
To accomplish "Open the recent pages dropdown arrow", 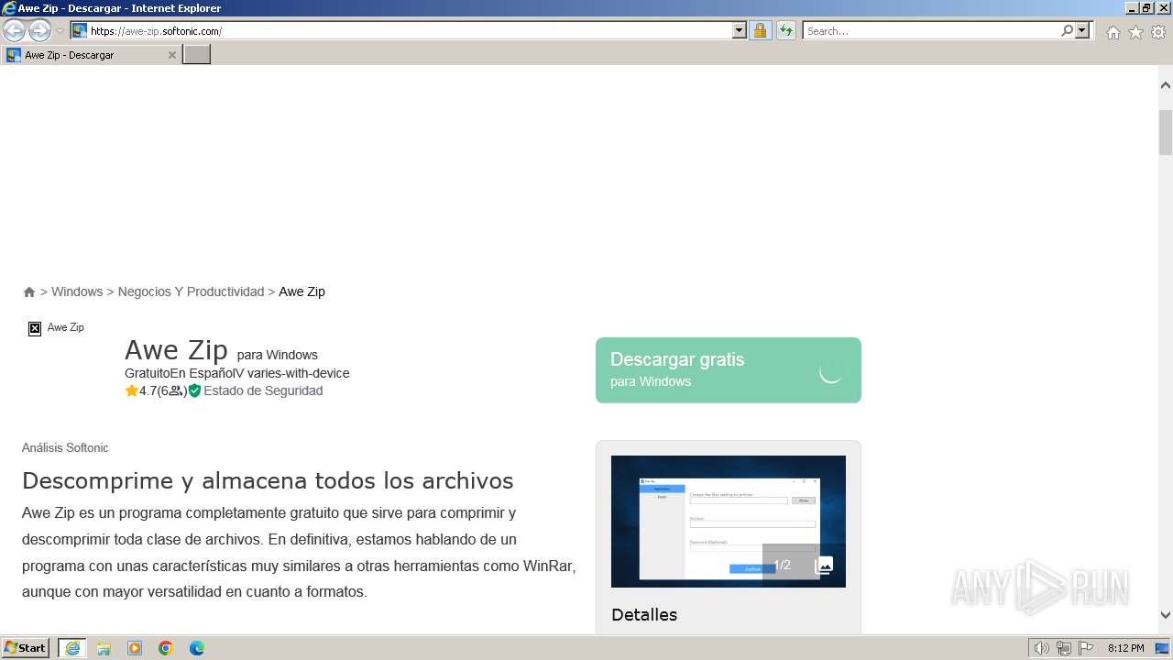I will coord(60,31).
